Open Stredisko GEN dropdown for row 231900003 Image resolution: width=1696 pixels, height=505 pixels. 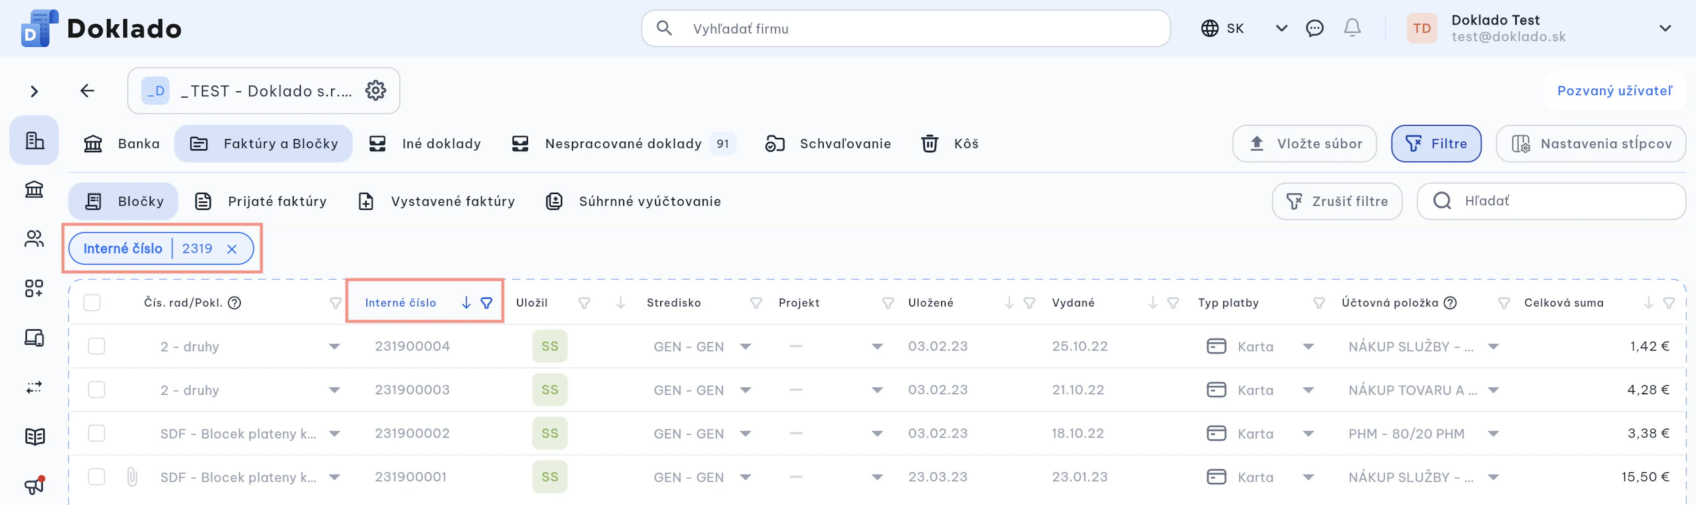745,390
